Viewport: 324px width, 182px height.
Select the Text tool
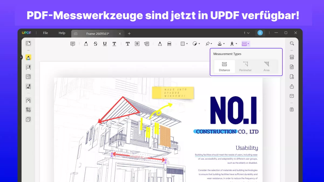coord(128,43)
